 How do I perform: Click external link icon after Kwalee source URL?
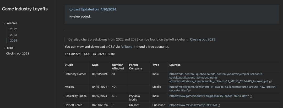(x=189, y=91)
